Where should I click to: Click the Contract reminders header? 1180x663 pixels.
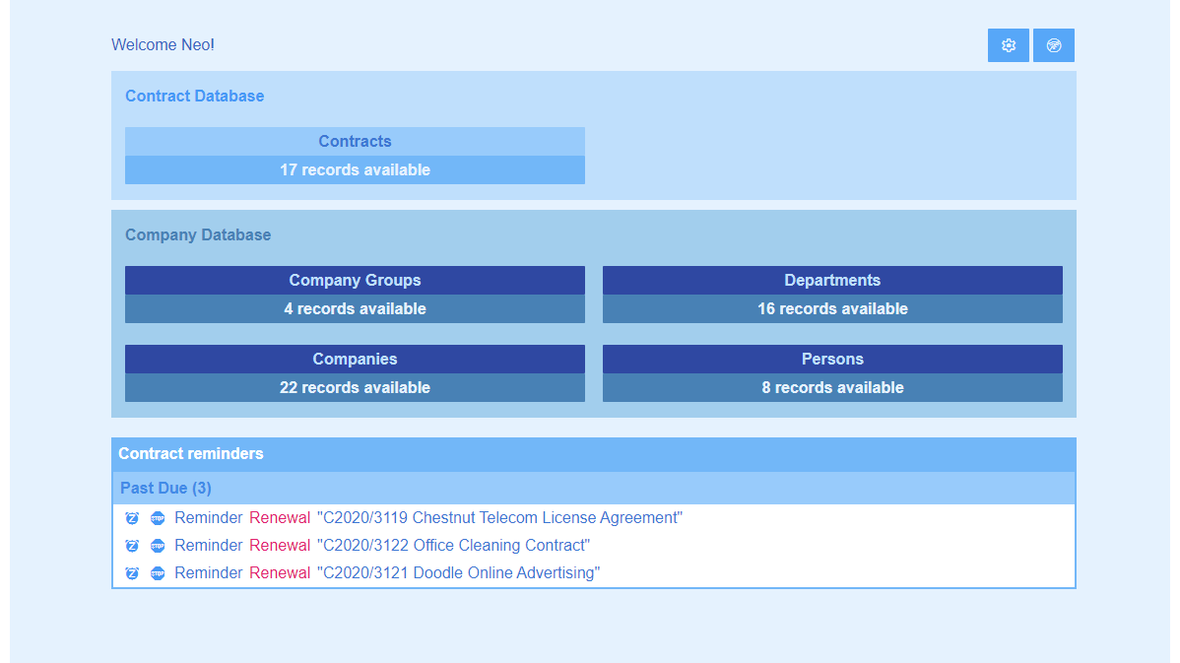click(x=190, y=454)
